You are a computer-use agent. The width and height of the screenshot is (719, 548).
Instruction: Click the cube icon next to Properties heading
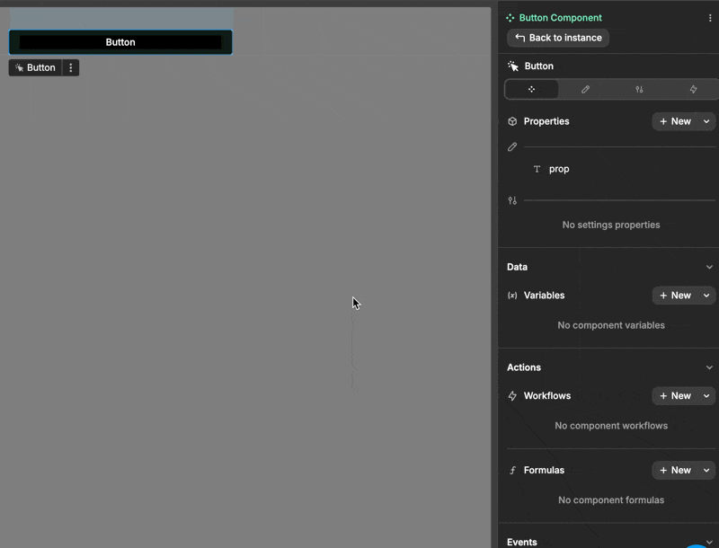pos(512,121)
